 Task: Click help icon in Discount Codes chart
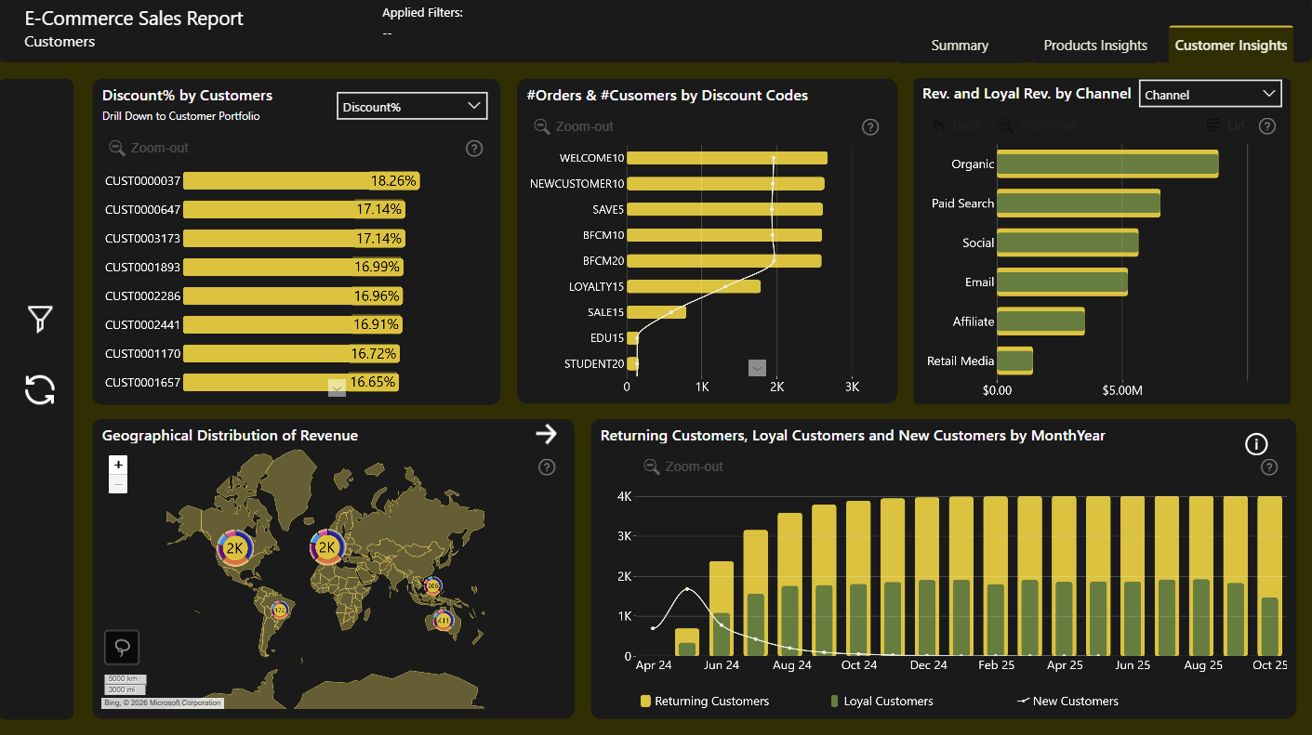870,127
